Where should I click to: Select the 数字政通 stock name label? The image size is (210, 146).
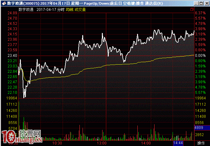(x=26, y=10)
